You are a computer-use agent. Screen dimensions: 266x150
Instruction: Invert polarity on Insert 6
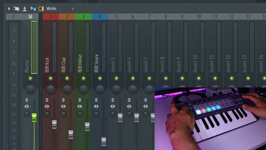129,100
